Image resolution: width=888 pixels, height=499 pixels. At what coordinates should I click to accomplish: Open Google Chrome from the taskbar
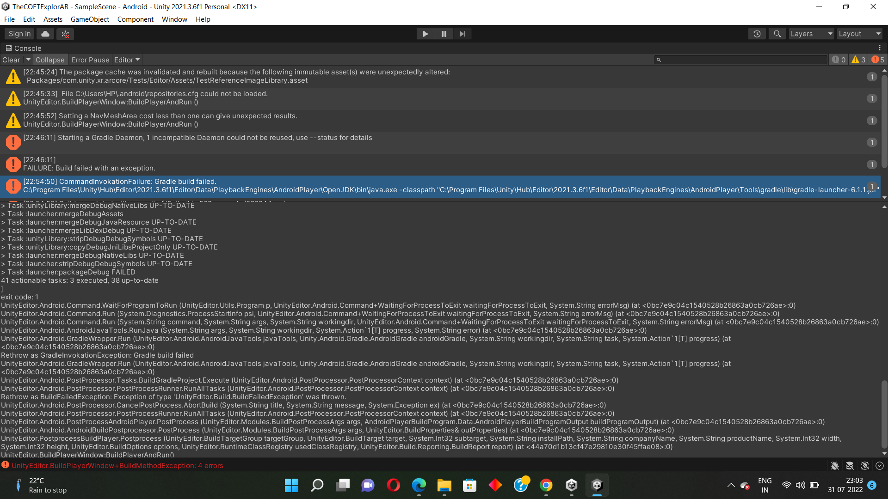[x=546, y=485]
